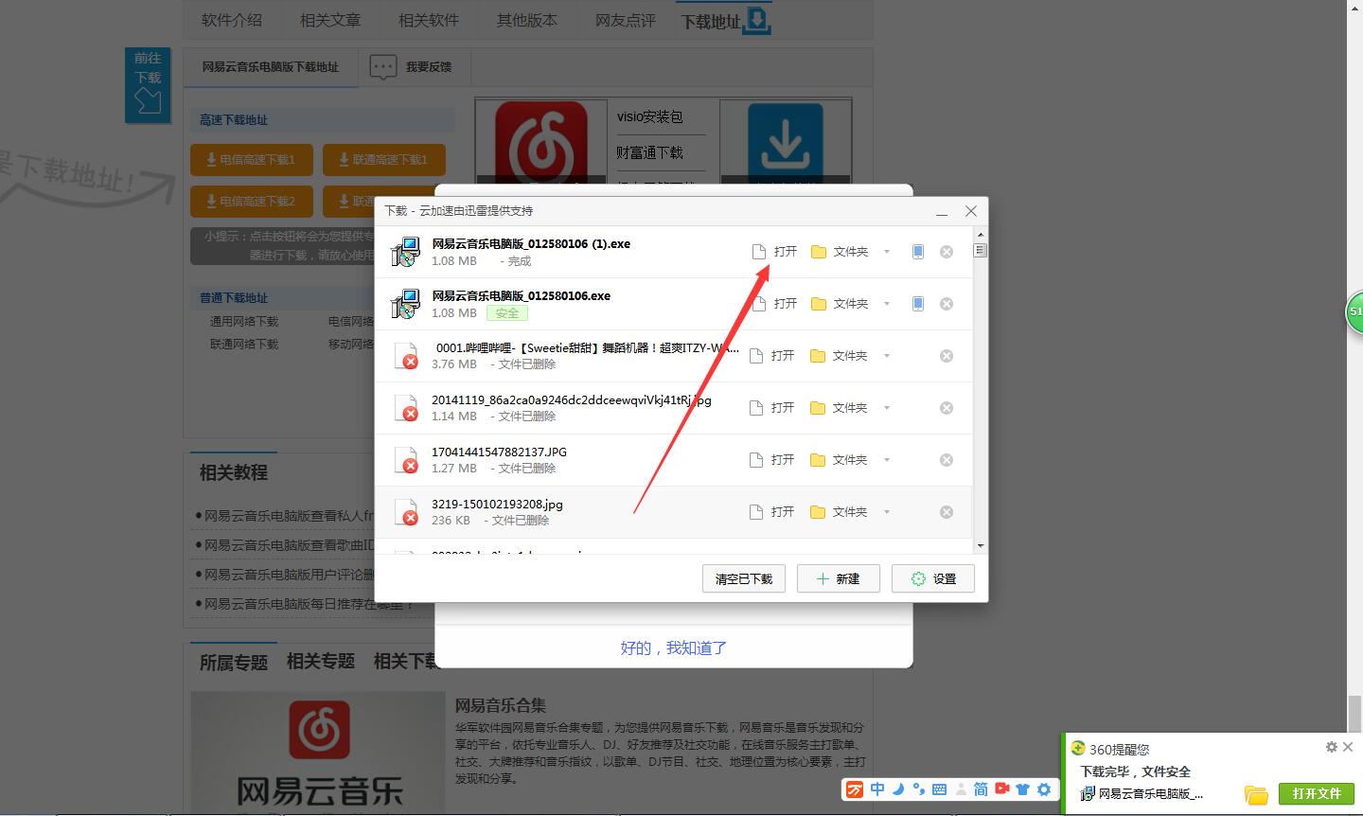This screenshot has width=1363, height=816.
Task: Click 网易云音乐 thumbnail in 网易音乐合集
Action: pyautogui.click(x=317, y=753)
